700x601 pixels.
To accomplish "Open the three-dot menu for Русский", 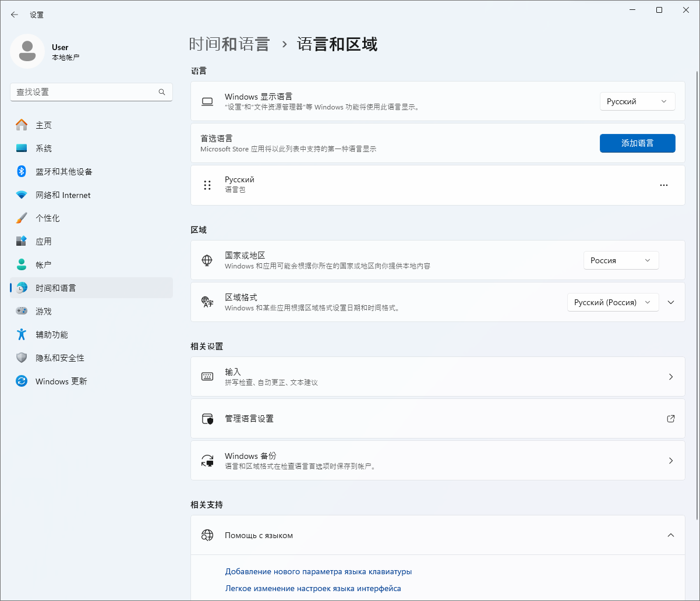I will pyautogui.click(x=664, y=185).
